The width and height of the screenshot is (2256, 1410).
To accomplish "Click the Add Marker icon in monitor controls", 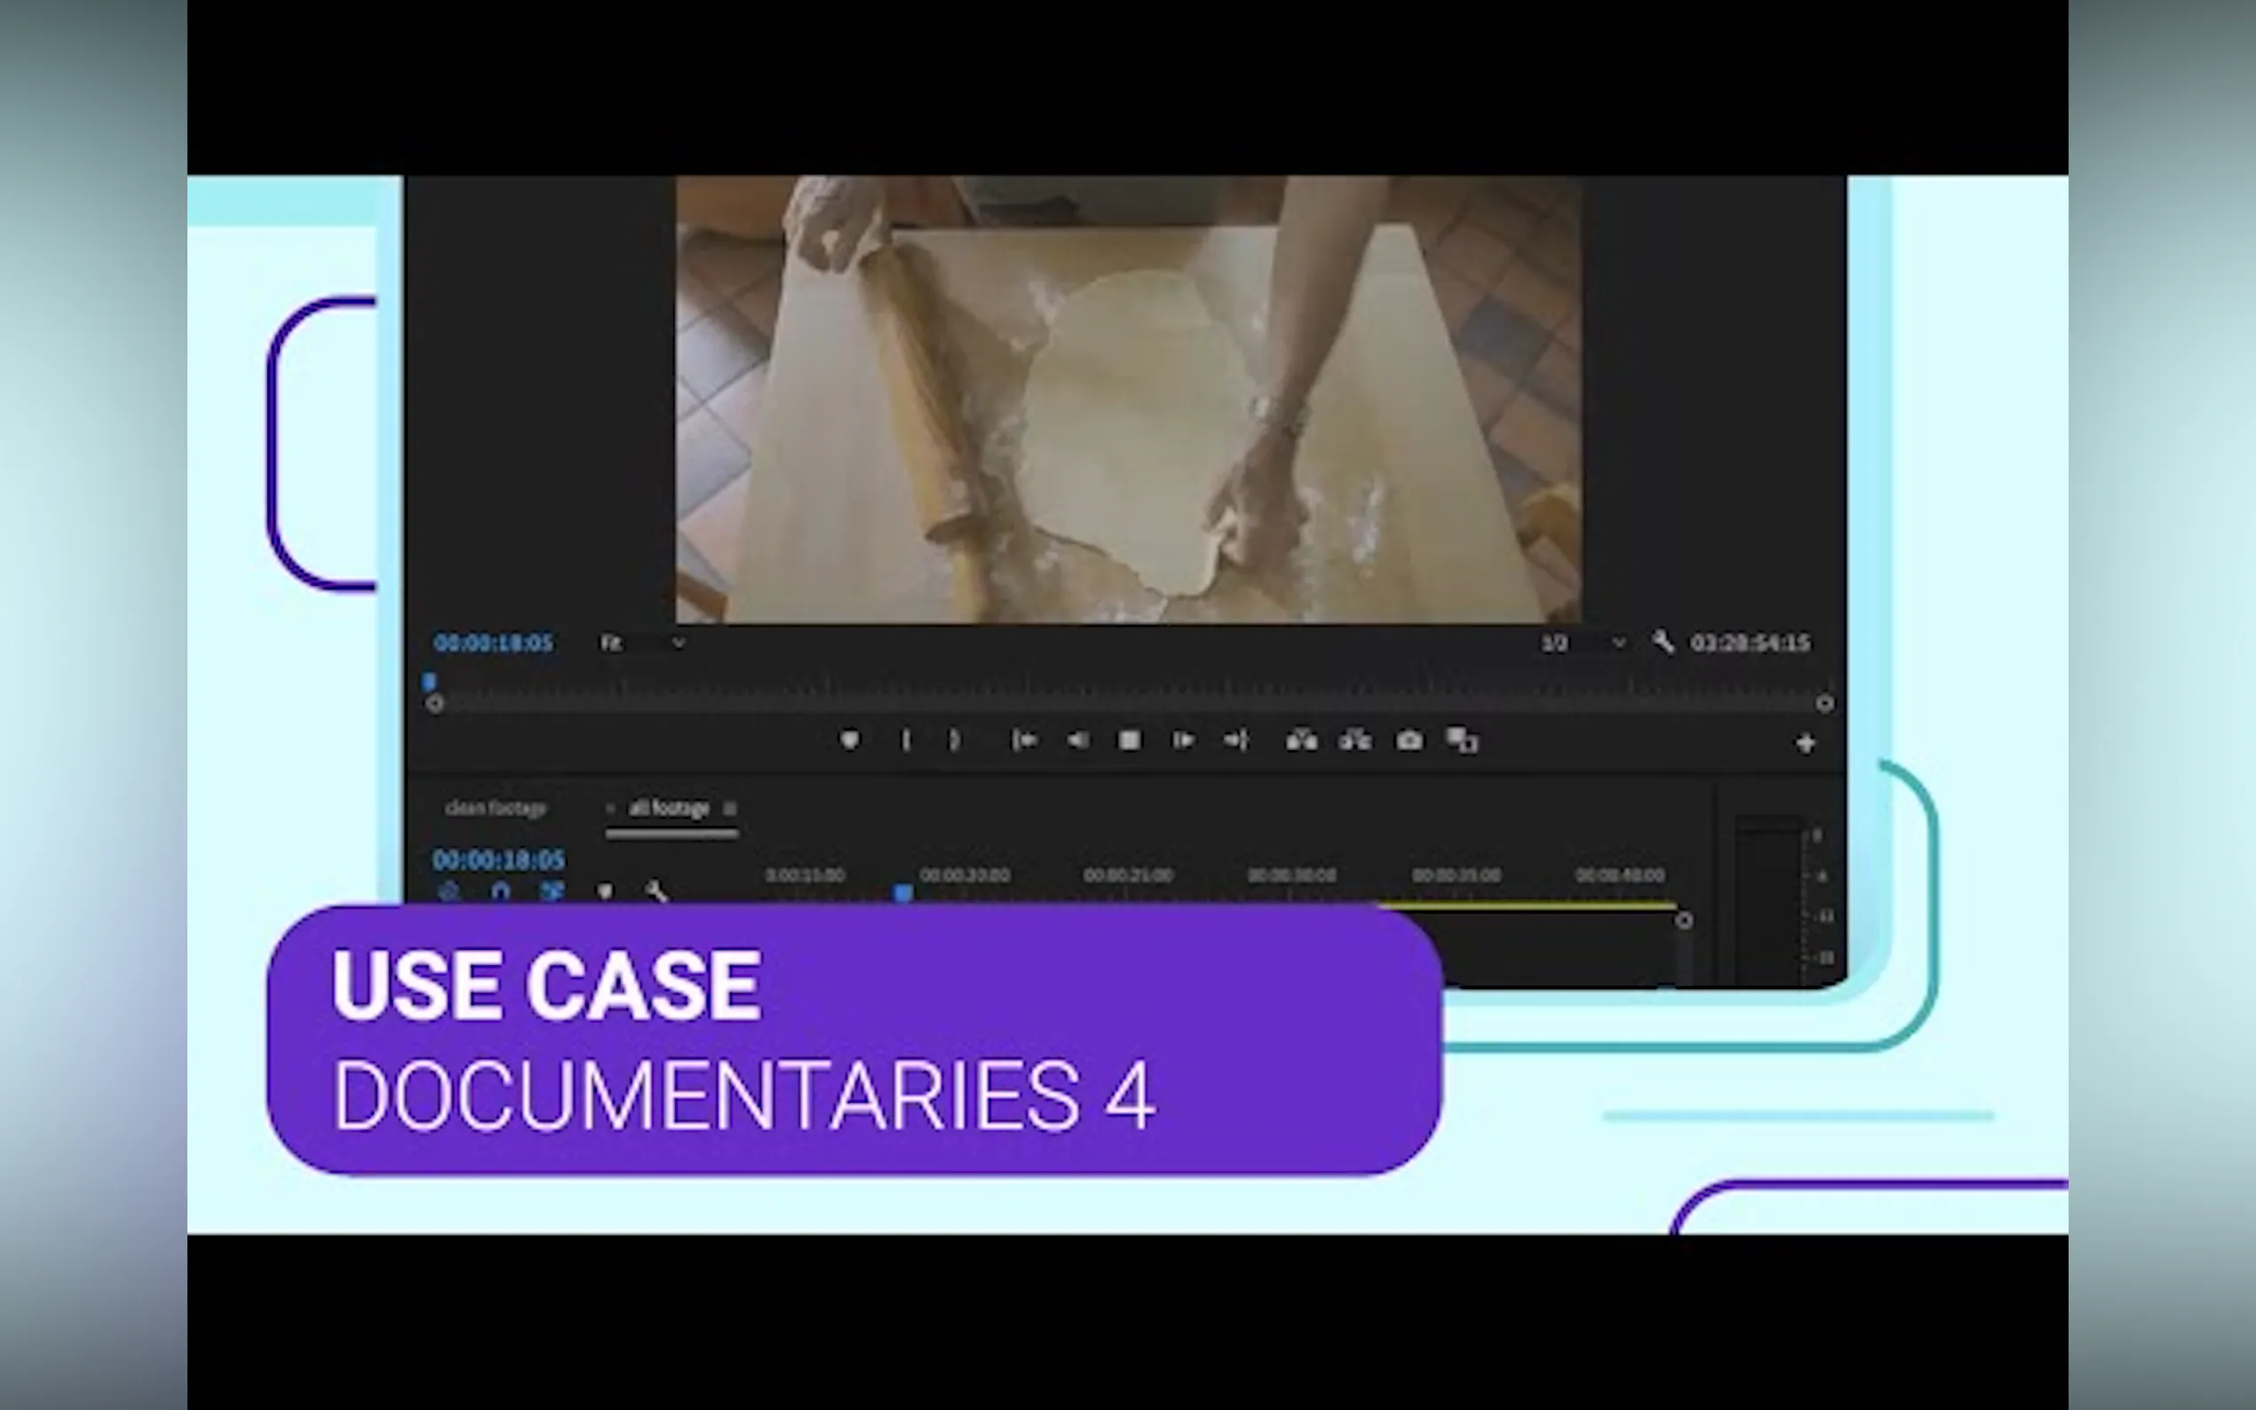I will point(849,741).
